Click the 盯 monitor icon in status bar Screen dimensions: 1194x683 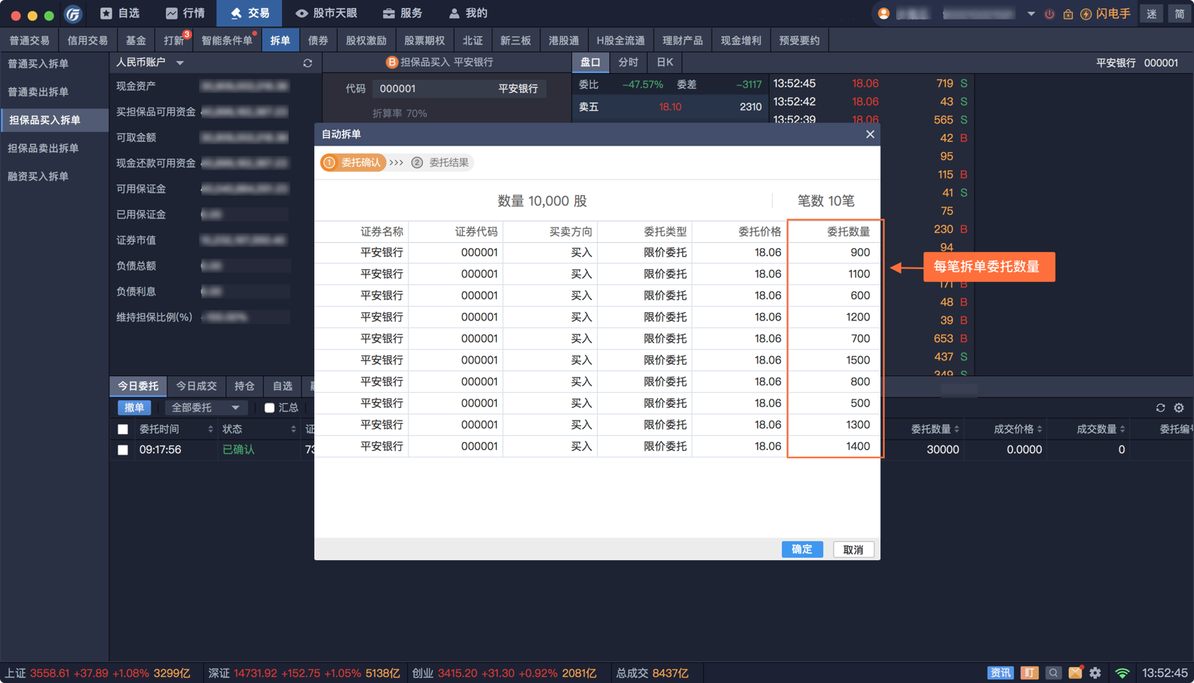click(x=1030, y=673)
